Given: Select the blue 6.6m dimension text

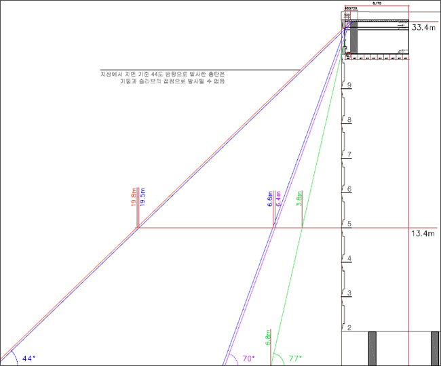Looking at the screenshot, I should click(270, 199).
